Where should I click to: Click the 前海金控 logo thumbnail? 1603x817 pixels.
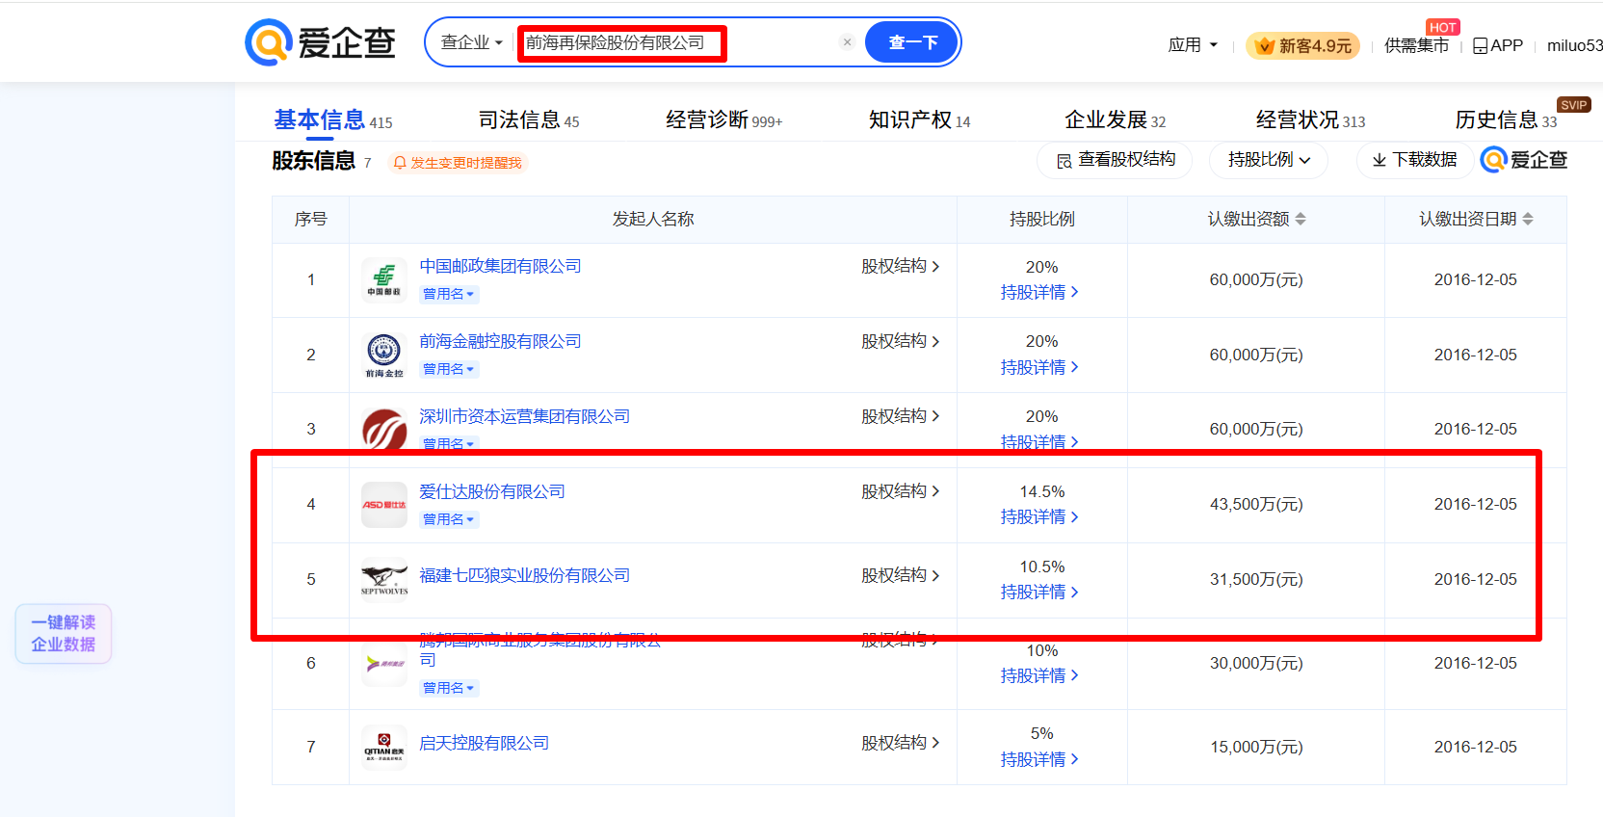[x=383, y=356]
